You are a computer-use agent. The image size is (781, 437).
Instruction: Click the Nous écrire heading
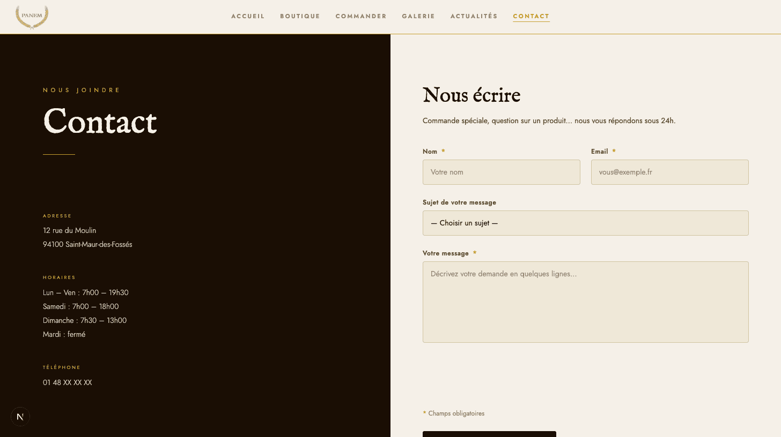(x=471, y=95)
